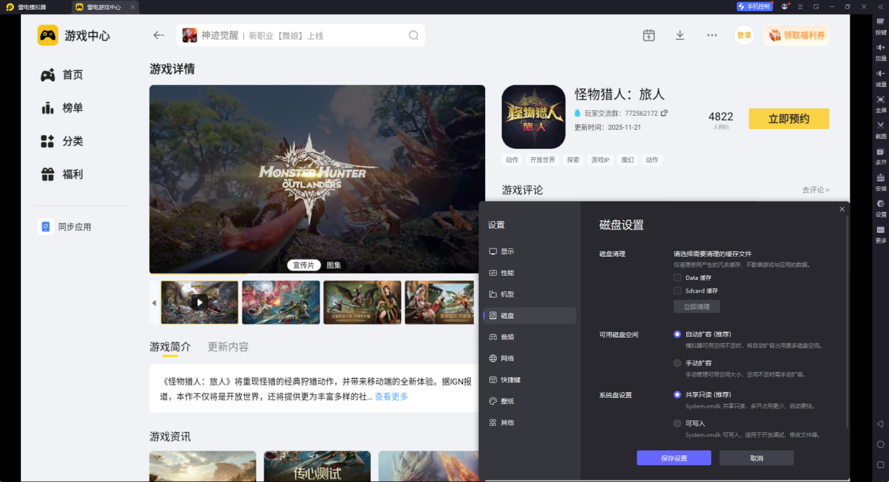Expand earlier thumbnails with the left arrow
Image resolution: width=889 pixels, height=482 pixels.
[154, 302]
